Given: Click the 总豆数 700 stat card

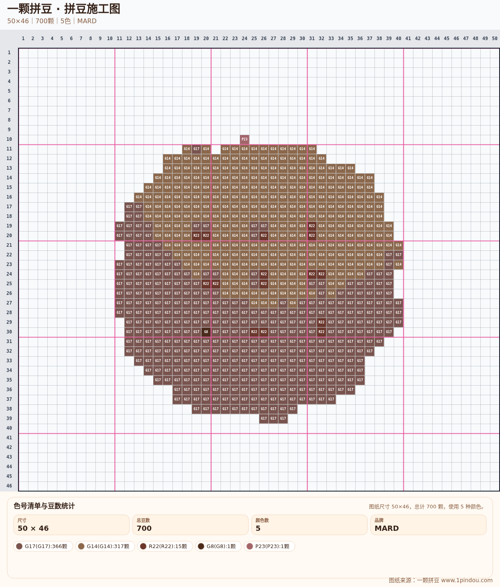Looking at the screenshot, I should pyautogui.click(x=190, y=525).
